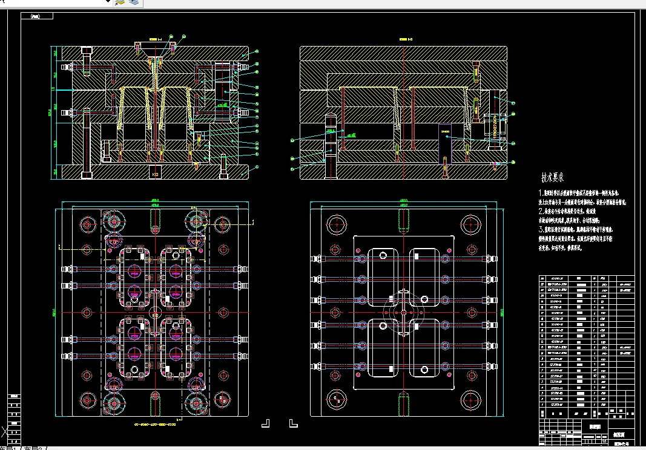Screen dimensions: 646x450
Task: Select the 技术要求 heading text
Action: coord(552,177)
